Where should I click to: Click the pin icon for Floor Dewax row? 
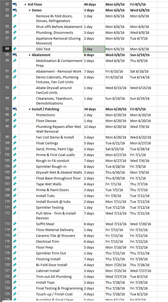click(x=15, y=121)
